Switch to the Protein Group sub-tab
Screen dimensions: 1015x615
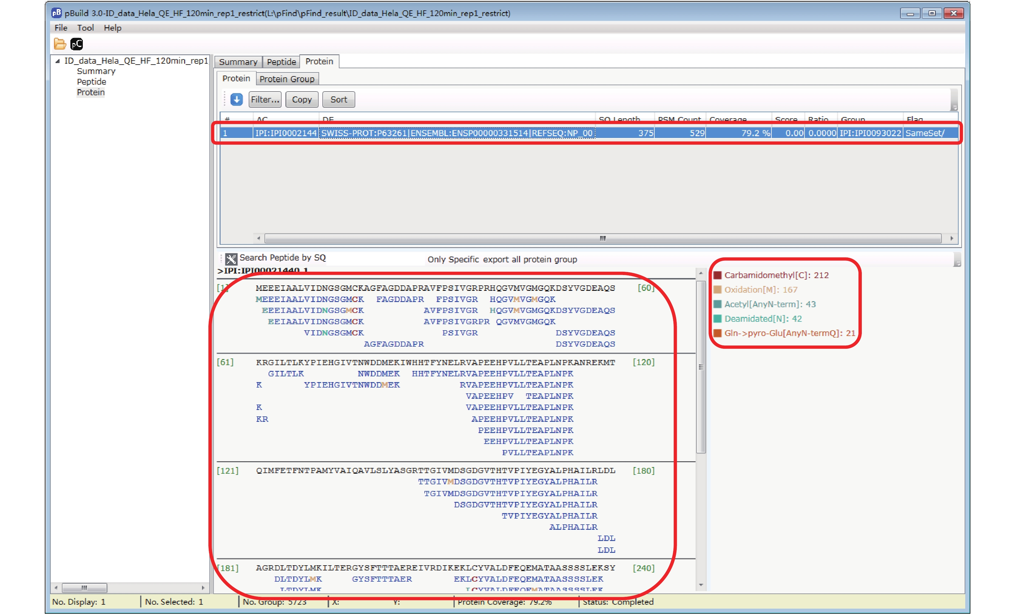287,79
